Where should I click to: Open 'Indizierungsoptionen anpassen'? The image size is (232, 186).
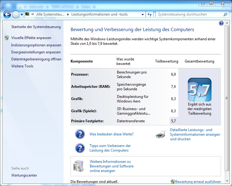[36, 45]
